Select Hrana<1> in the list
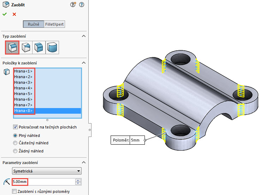This screenshot has height=195, width=265. pos(47,71)
